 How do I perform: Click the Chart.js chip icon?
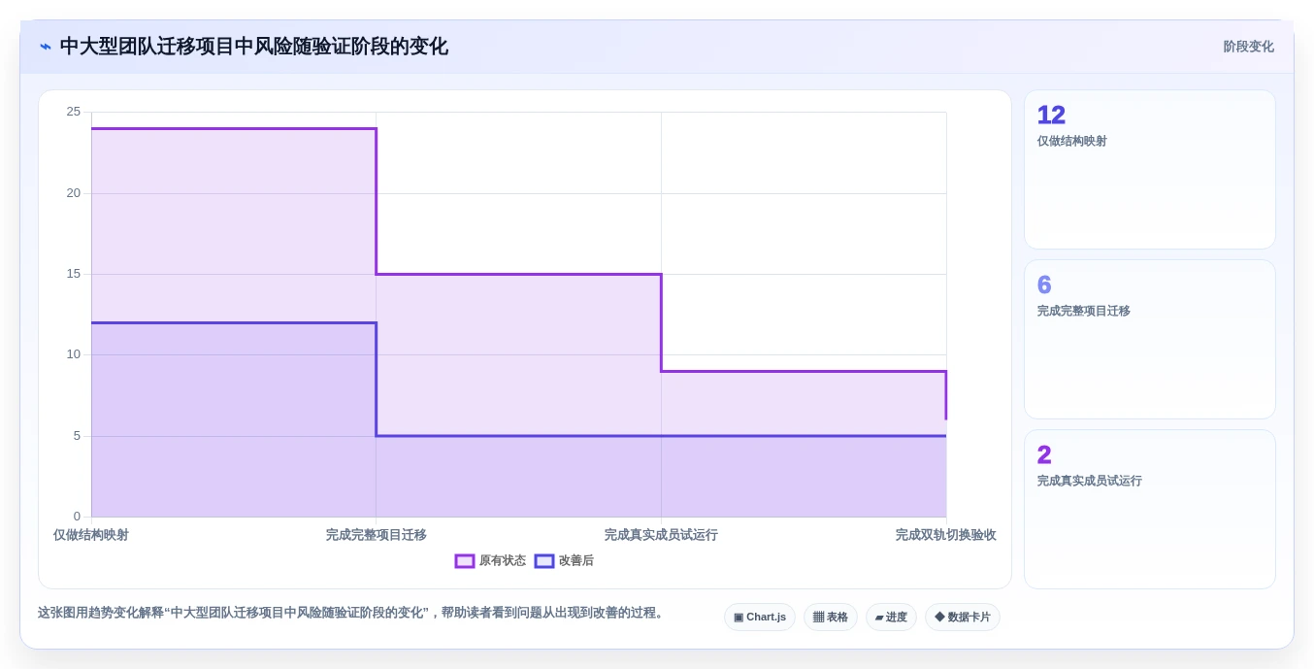739,618
